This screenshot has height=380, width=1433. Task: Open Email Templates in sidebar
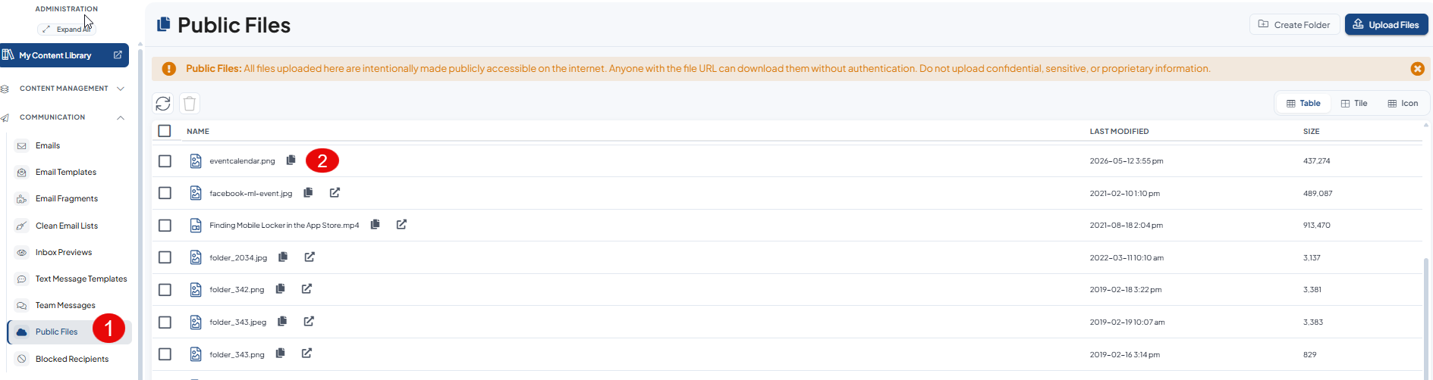[x=66, y=172]
